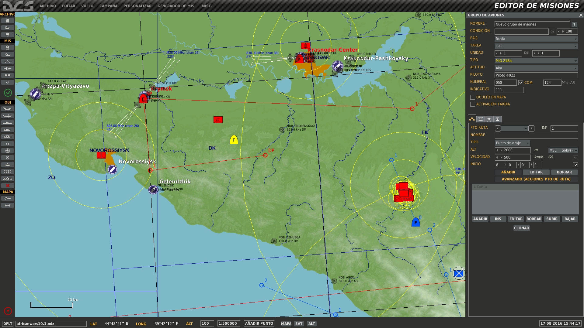Click the SUBIR action button

(552, 219)
